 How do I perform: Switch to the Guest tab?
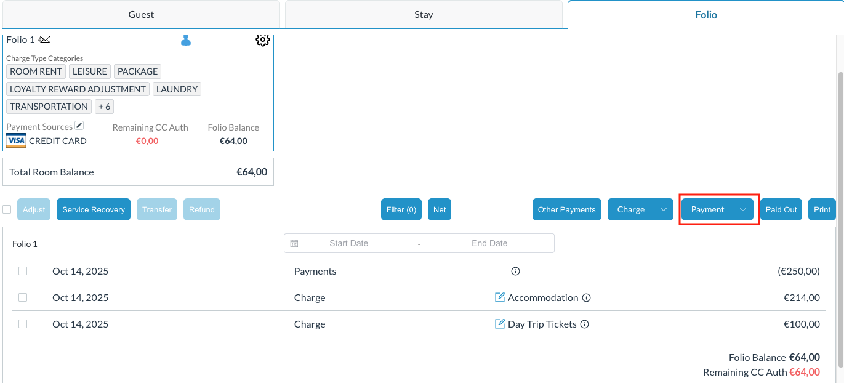pos(141,15)
